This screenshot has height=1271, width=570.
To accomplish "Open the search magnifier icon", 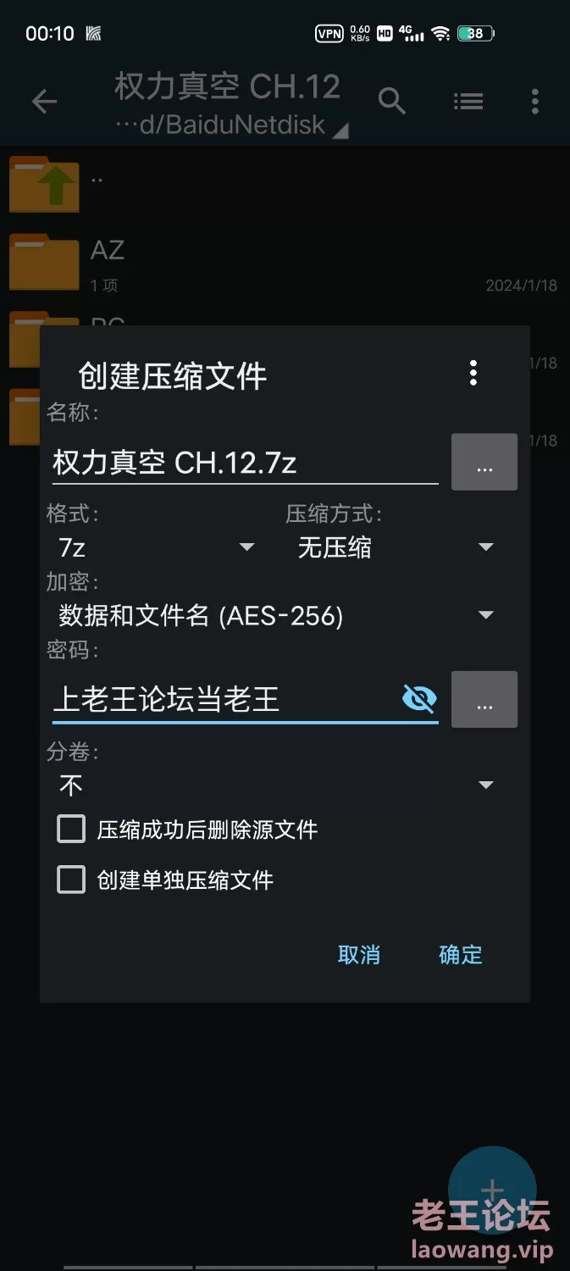I will pyautogui.click(x=391, y=102).
